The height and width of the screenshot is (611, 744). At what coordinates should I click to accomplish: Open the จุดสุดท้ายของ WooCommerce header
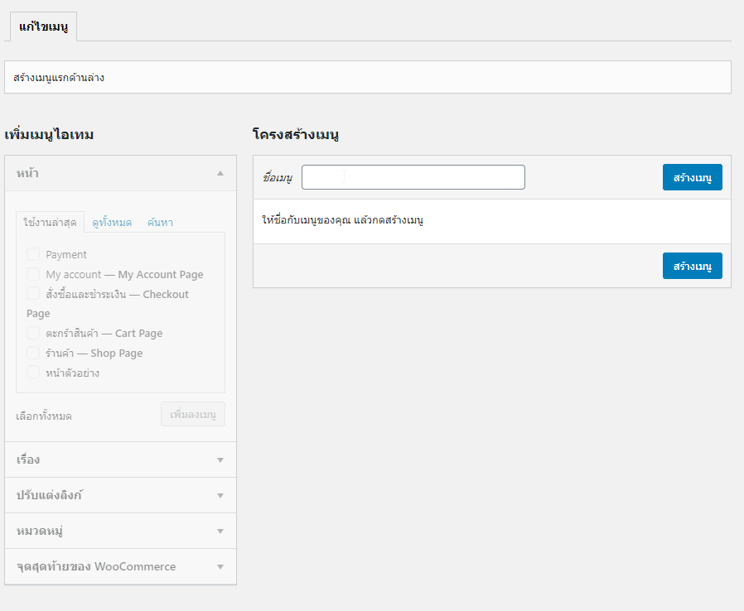pyautogui.click(x=120, y=566)
